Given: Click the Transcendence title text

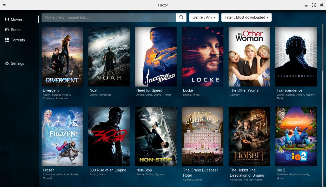Looking at the screenshot, I should click(289, 90).
